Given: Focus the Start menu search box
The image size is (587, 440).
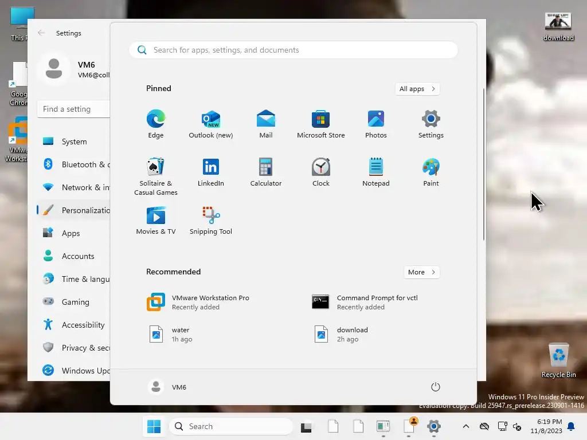Looking at the screenshot, I should pos(293,50).
